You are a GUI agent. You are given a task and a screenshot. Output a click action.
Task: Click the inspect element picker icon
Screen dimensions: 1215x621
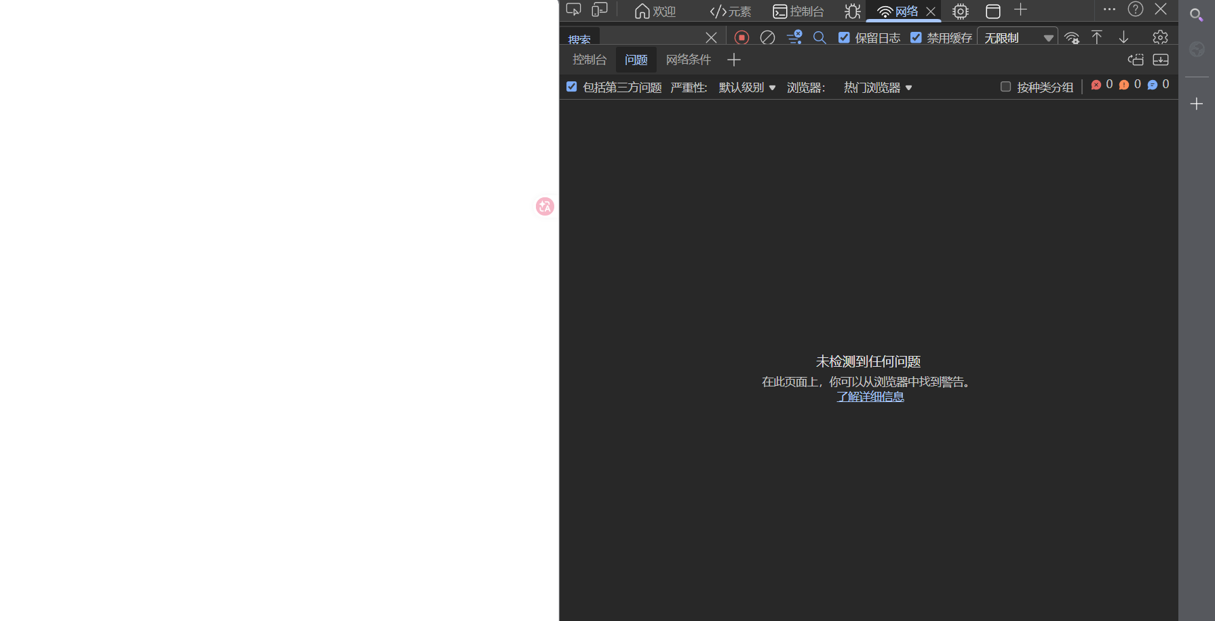coord(574,10)
